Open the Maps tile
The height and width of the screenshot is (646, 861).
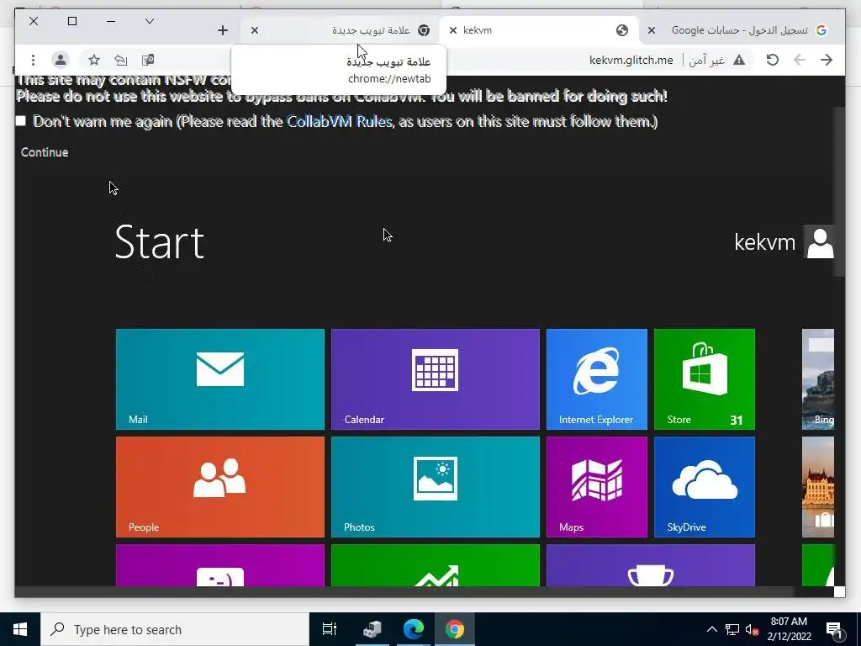(597, 487)
